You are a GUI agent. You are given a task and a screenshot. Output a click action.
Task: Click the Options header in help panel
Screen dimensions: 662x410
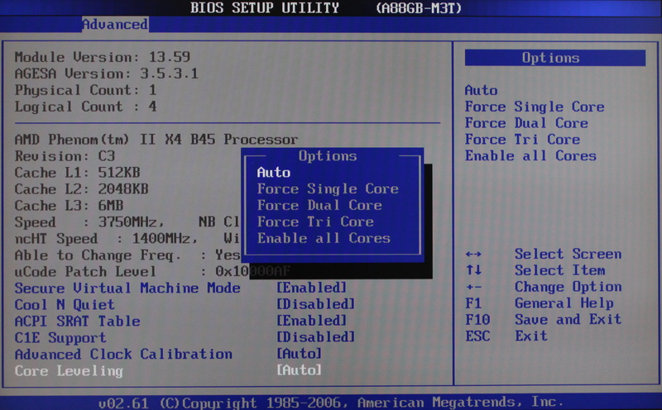click(555, 58)
